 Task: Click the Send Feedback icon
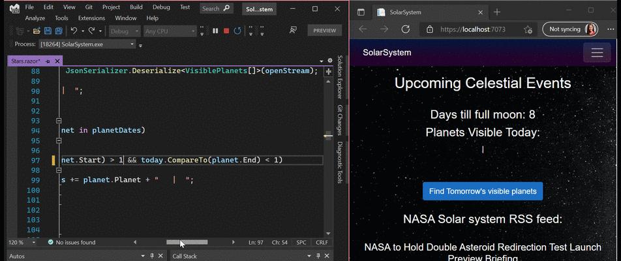coord(293,30)
